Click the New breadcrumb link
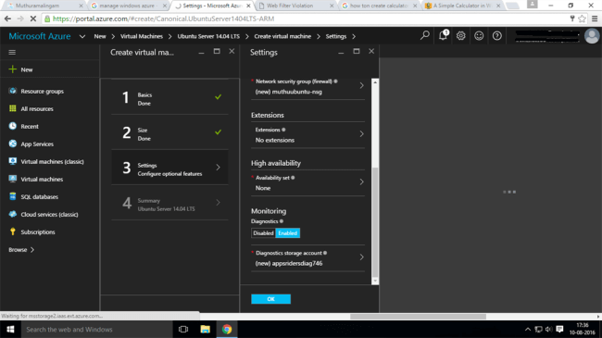Image resolution: width=602 pixels, height=338 pixels. [x=100, y=36]
